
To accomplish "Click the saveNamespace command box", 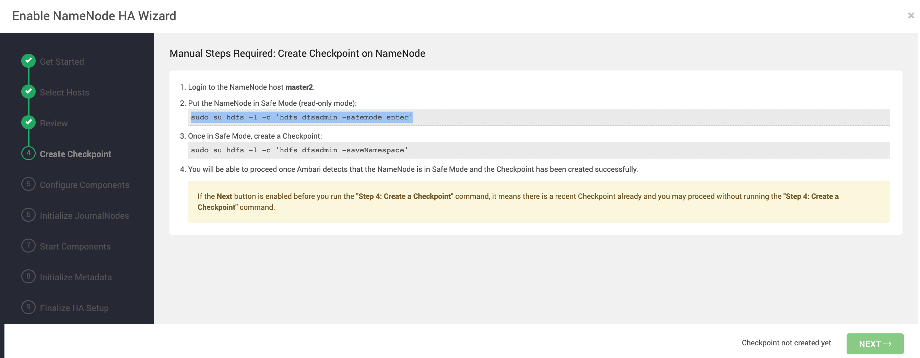I will pyautogui.click(x=539, y=150).
